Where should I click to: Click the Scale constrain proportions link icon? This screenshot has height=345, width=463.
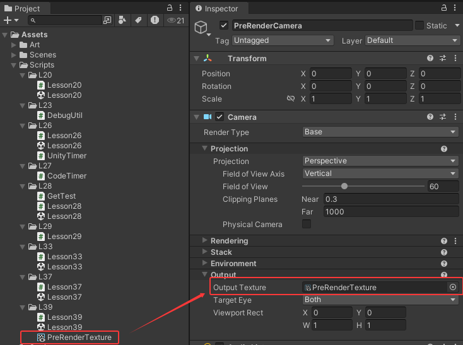point(291,99)
